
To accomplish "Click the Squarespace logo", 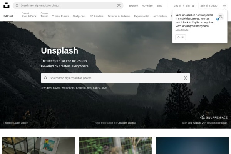I will (x=214, y=117).
